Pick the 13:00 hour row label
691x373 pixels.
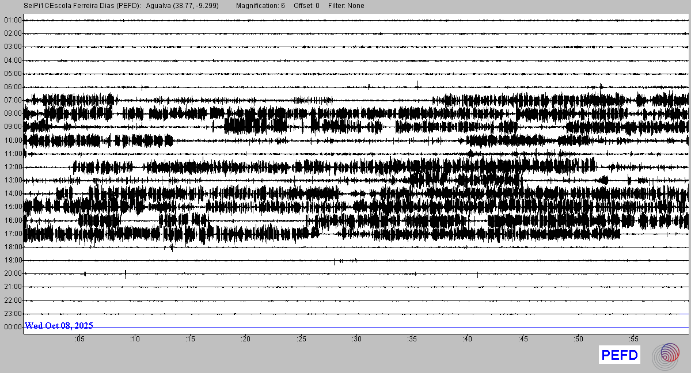(x=13, y=180)
